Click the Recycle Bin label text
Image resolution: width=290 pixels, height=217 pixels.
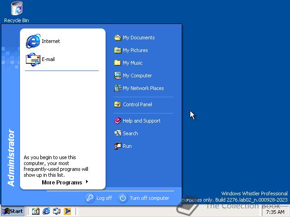click(16, 20)
